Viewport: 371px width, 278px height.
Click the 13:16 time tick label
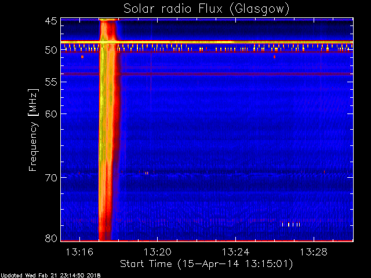click(x=79, y=252)
